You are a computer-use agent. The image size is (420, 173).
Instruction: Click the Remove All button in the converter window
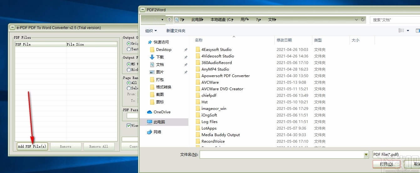coord(99,146)
